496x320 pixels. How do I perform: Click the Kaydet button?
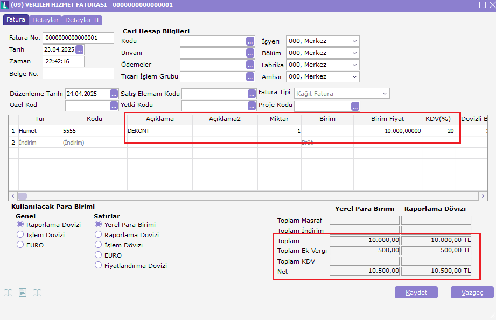pyautogui.click(x=416, y=293)
